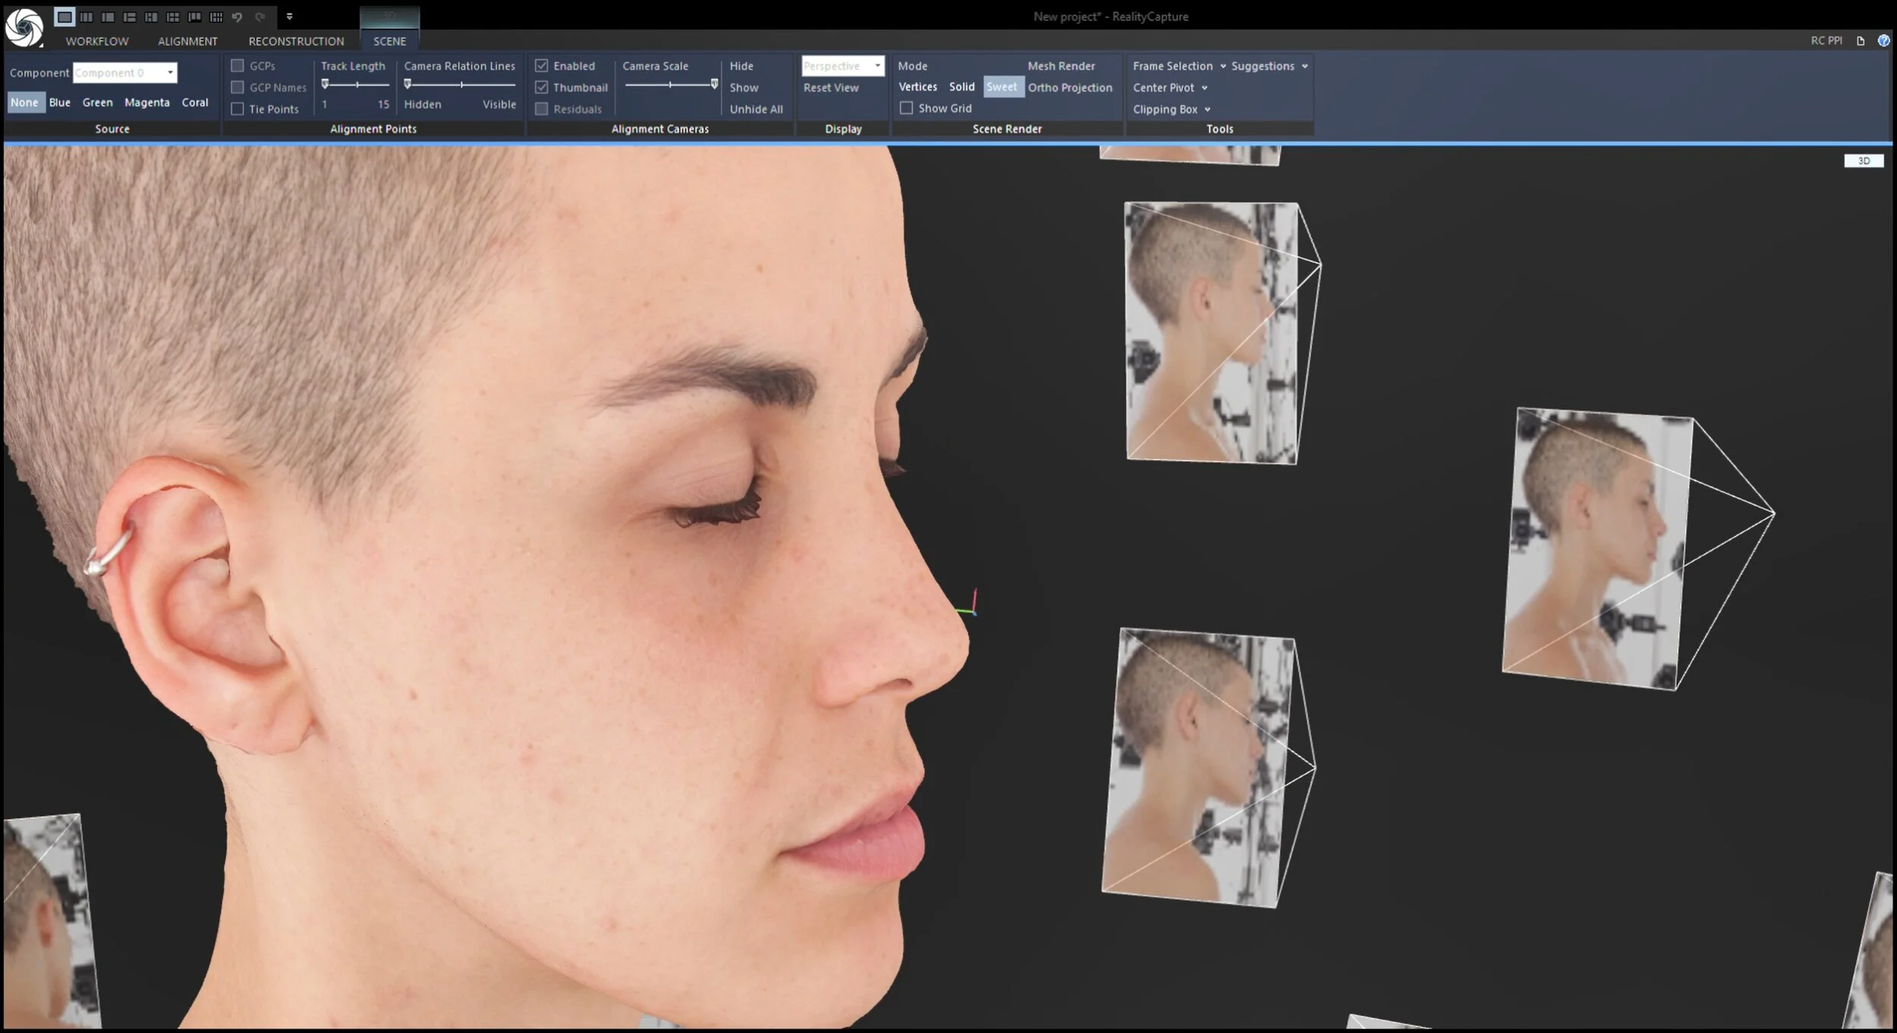Click the redo arrow icon

260,17
